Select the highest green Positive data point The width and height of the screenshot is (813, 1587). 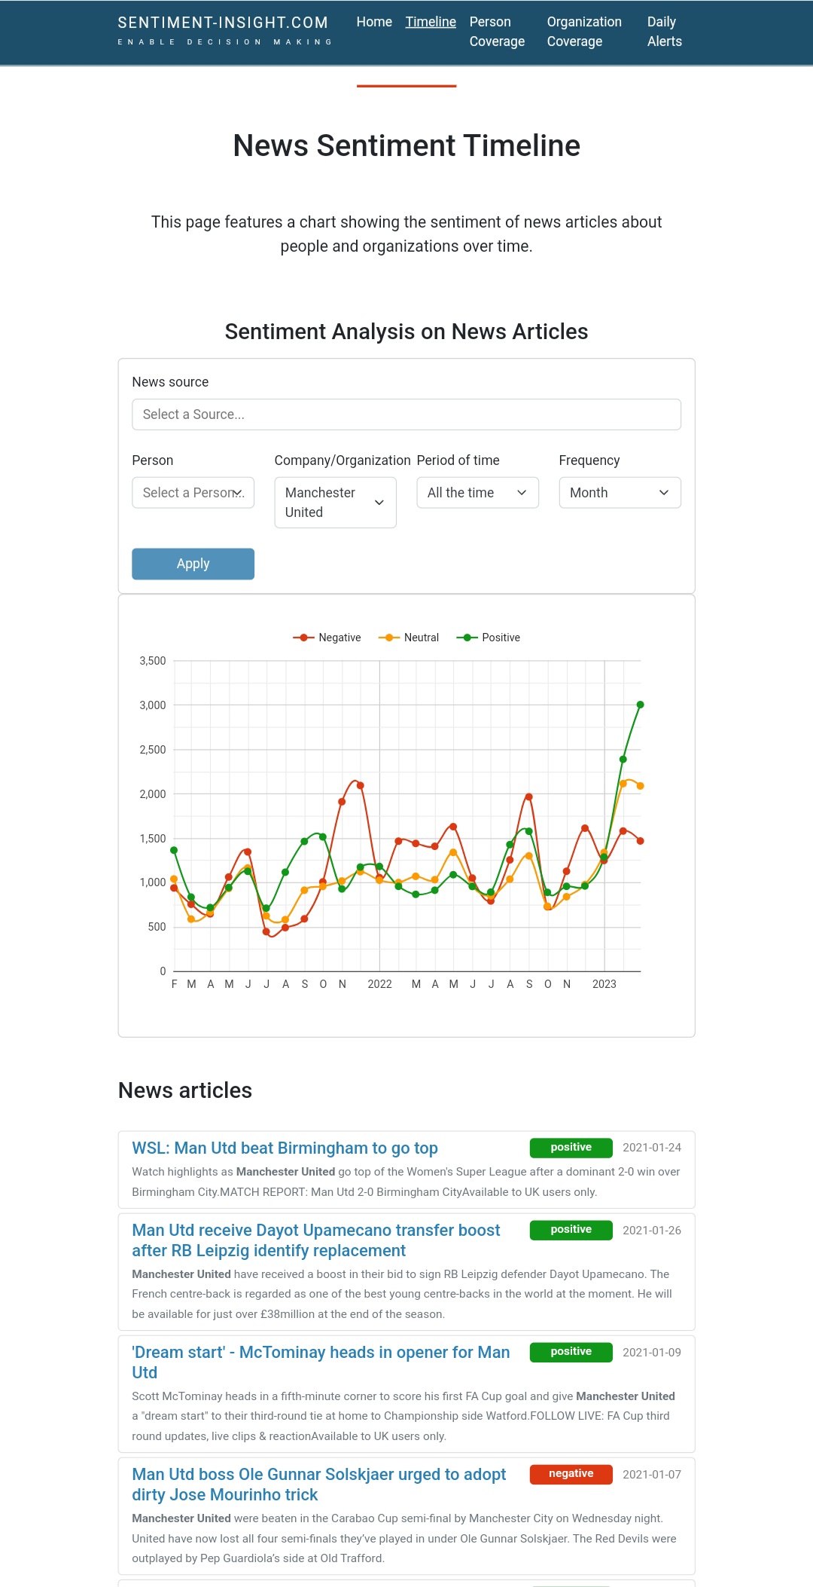641,705
